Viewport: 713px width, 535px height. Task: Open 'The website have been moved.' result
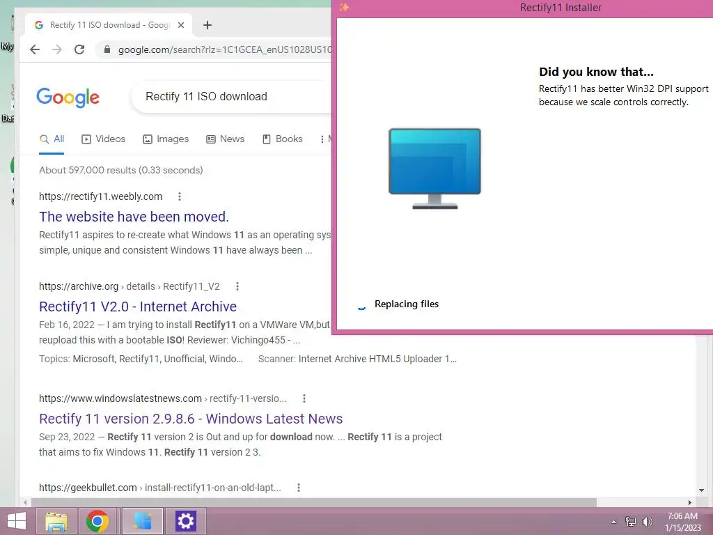[134, 217]
